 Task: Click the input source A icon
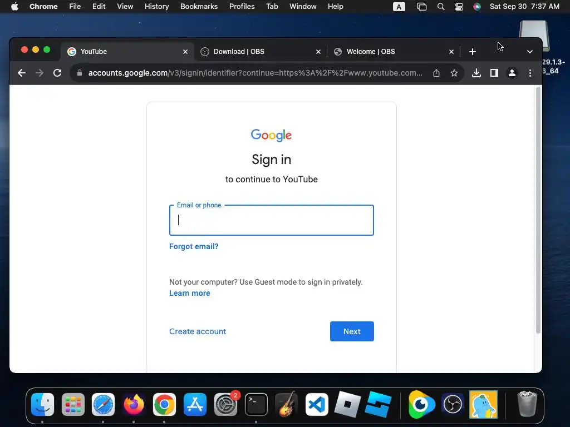click(x=399, y=7)
